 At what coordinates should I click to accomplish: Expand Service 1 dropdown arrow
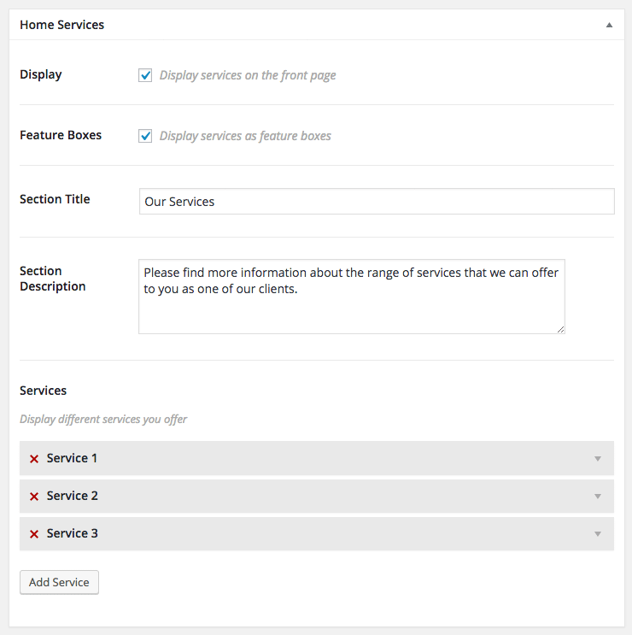(598, 458)
